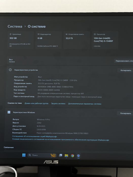
Task: Click the Процессор card icon
Action: tap(95, 34)
